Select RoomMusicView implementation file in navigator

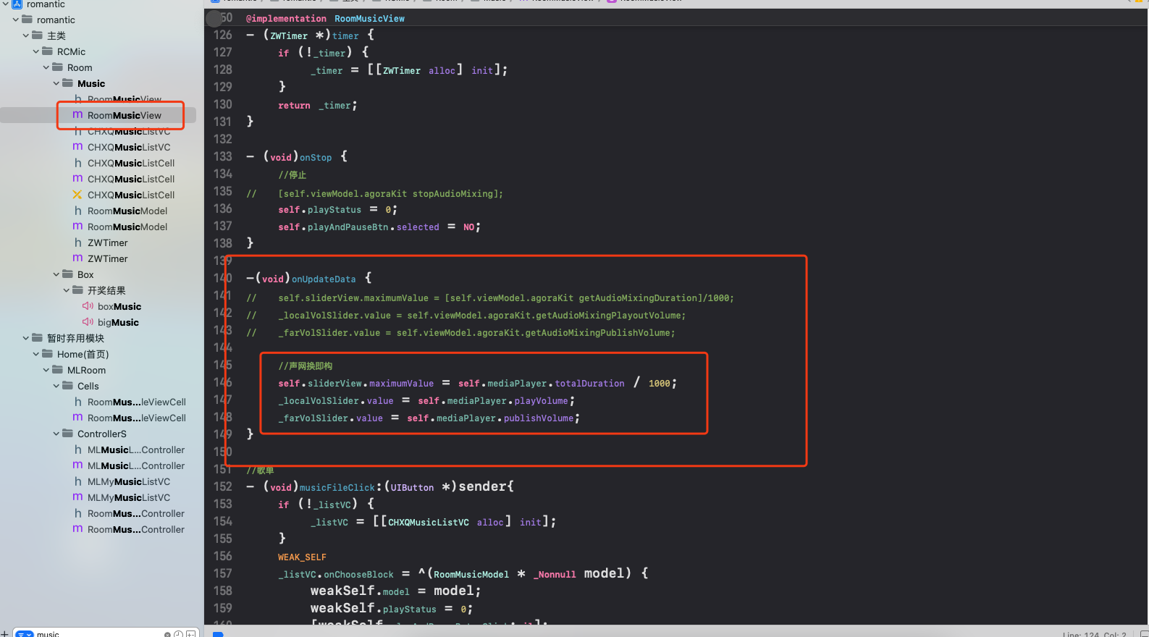pos(124,115)
